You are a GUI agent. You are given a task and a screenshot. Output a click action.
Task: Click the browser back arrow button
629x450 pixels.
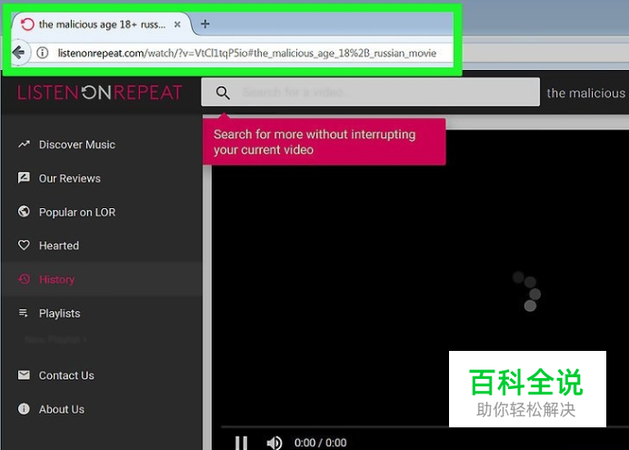[18, 53]
